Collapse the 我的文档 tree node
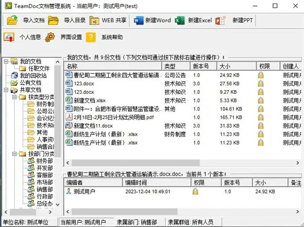Viewport: 304px width, 227px height. 6,61
